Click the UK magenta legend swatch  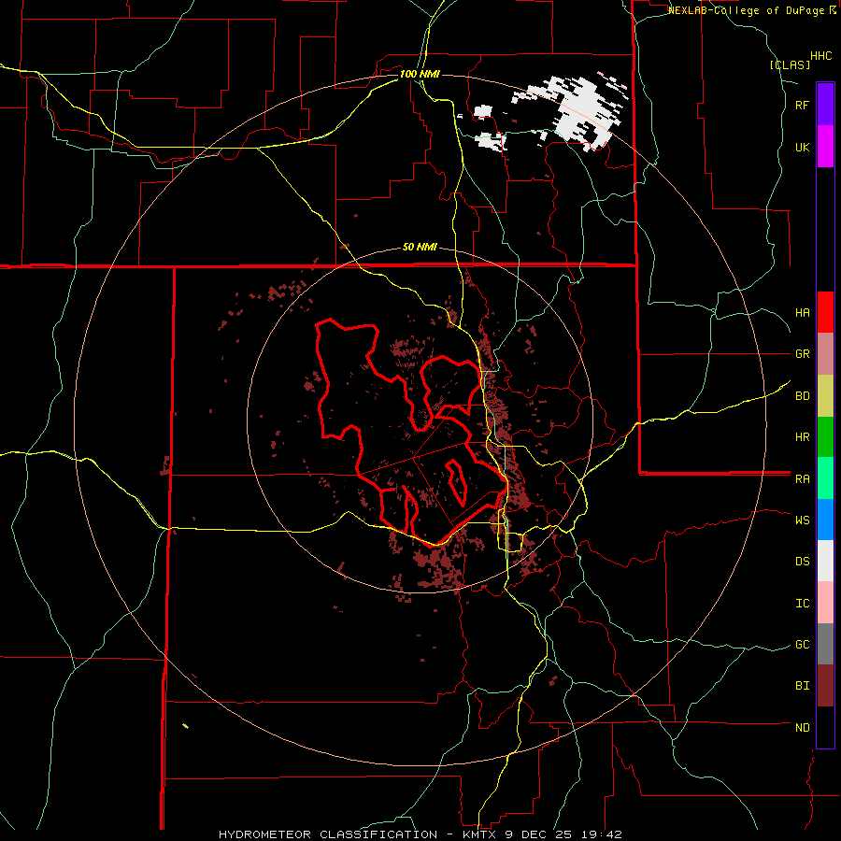(825, 147)
